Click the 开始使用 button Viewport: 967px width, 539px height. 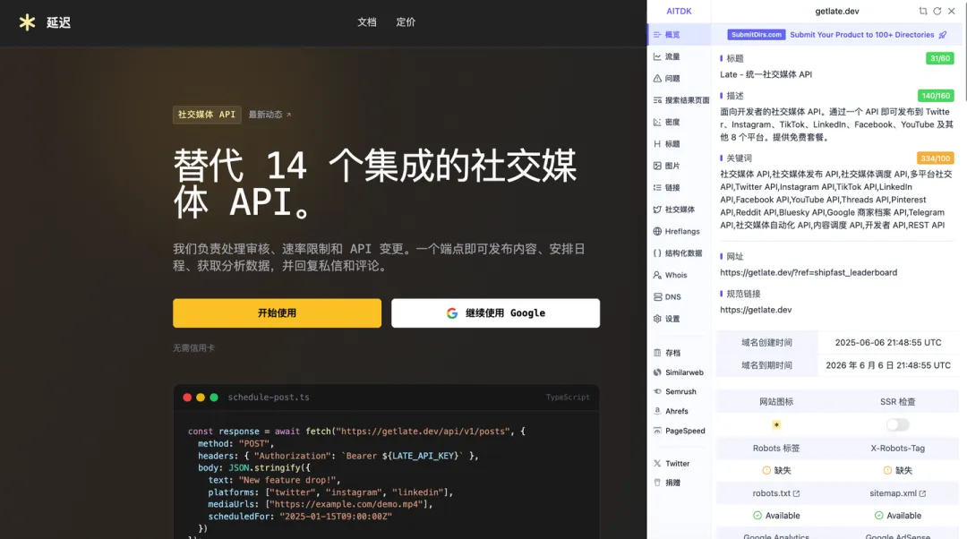pyautogui.click(x=277, y=313)
